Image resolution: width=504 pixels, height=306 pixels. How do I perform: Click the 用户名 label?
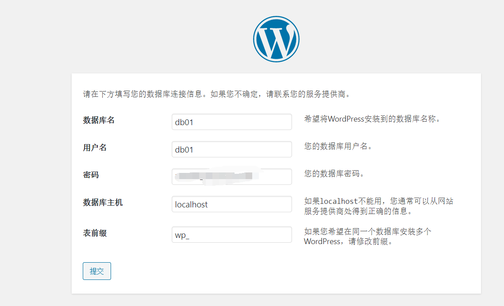point(95,148)
